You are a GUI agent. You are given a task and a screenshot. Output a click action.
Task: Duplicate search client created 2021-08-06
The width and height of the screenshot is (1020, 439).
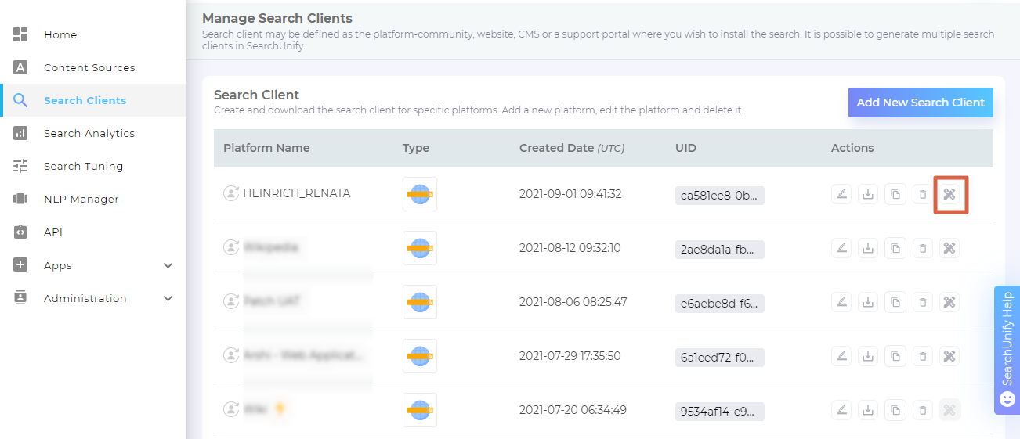(x=895, y=302)
